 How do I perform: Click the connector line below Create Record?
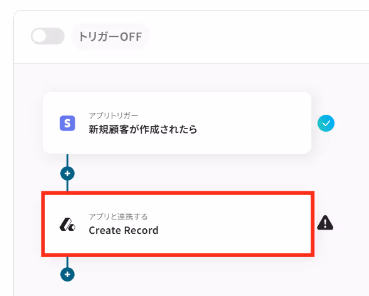(x=68, y=262)
